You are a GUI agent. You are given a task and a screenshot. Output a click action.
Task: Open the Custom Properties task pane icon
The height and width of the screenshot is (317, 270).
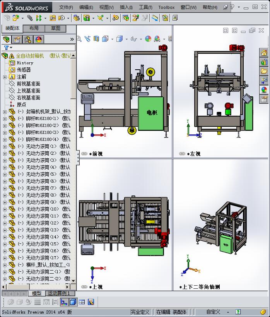point(264,99)
